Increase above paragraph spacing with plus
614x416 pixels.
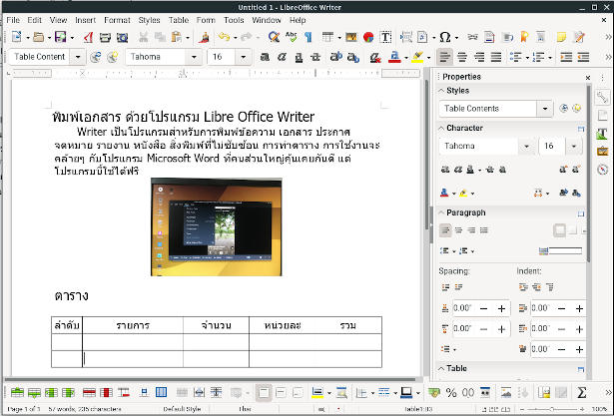(501, 309)
